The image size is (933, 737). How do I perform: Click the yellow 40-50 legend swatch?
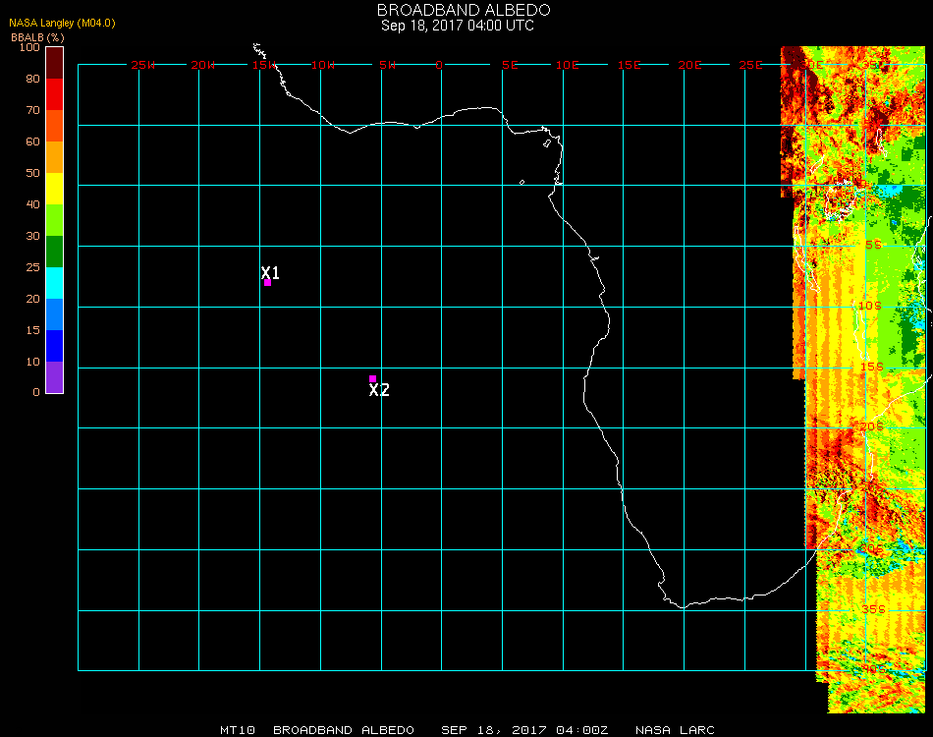click(54, 189)
